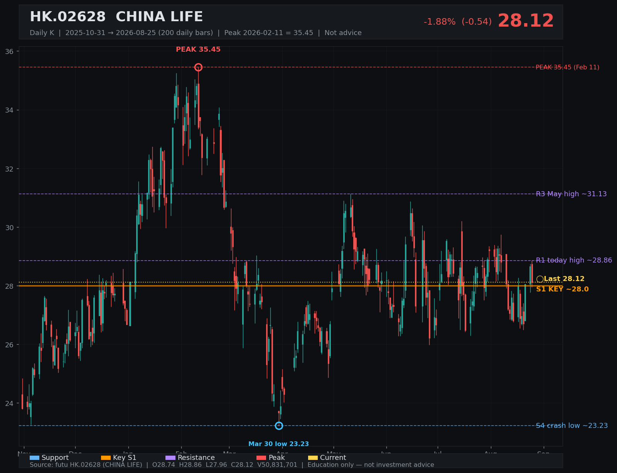Click the 'PEAK 35.45' annotation above the chart

[198, 49]
